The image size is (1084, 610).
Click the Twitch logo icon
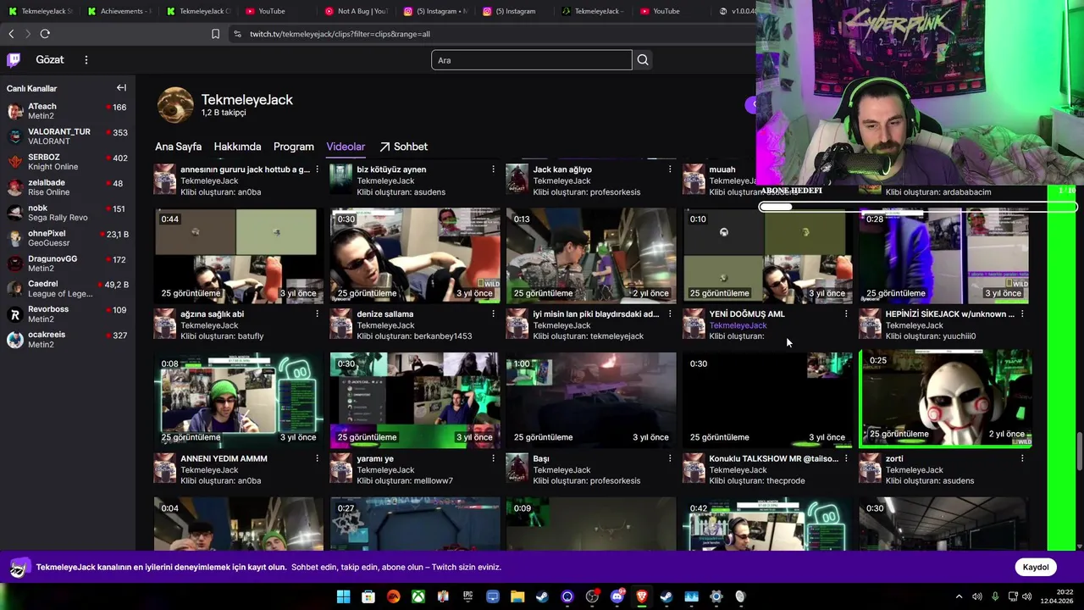click(14, 59)
